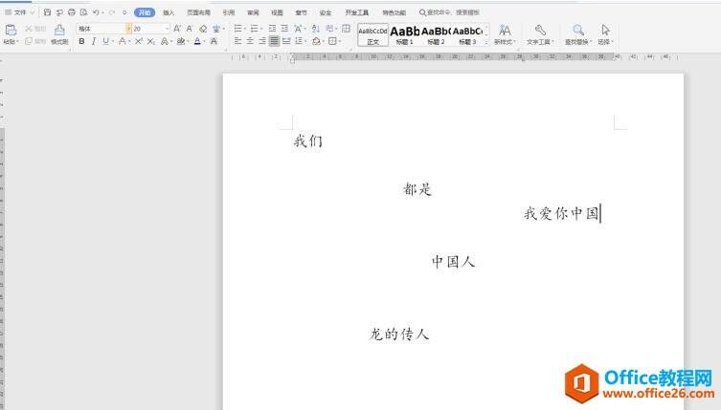Toggle Bold formatting
721x410 pixels.
81,41
